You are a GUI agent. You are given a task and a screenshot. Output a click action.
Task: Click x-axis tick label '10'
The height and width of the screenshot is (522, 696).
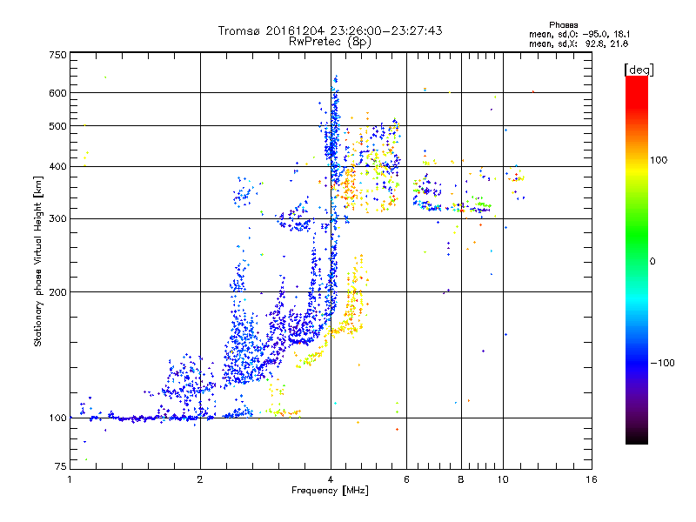503,479
